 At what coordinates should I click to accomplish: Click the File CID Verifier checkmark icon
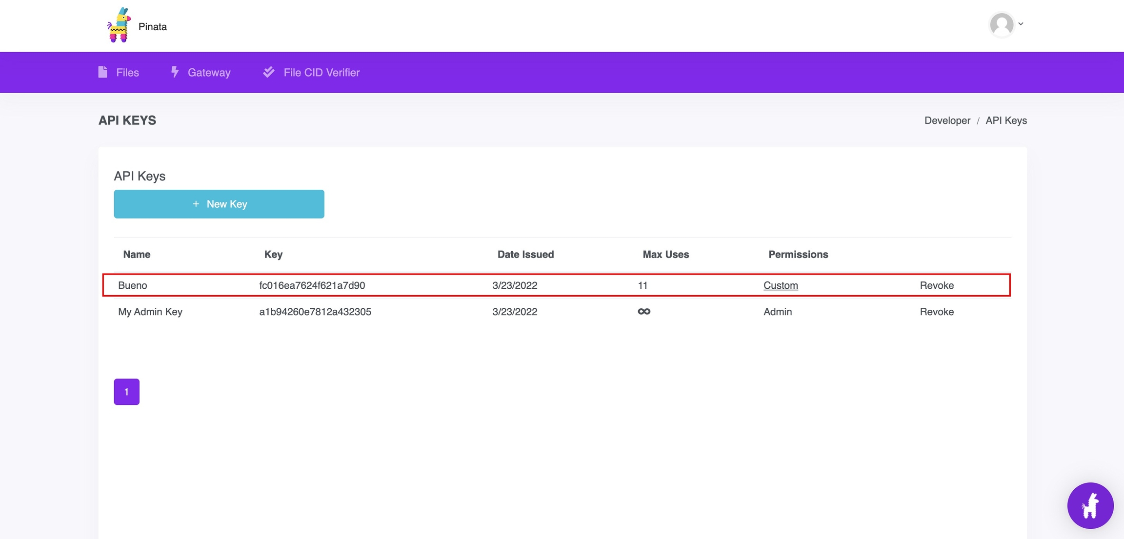[269, 72]
